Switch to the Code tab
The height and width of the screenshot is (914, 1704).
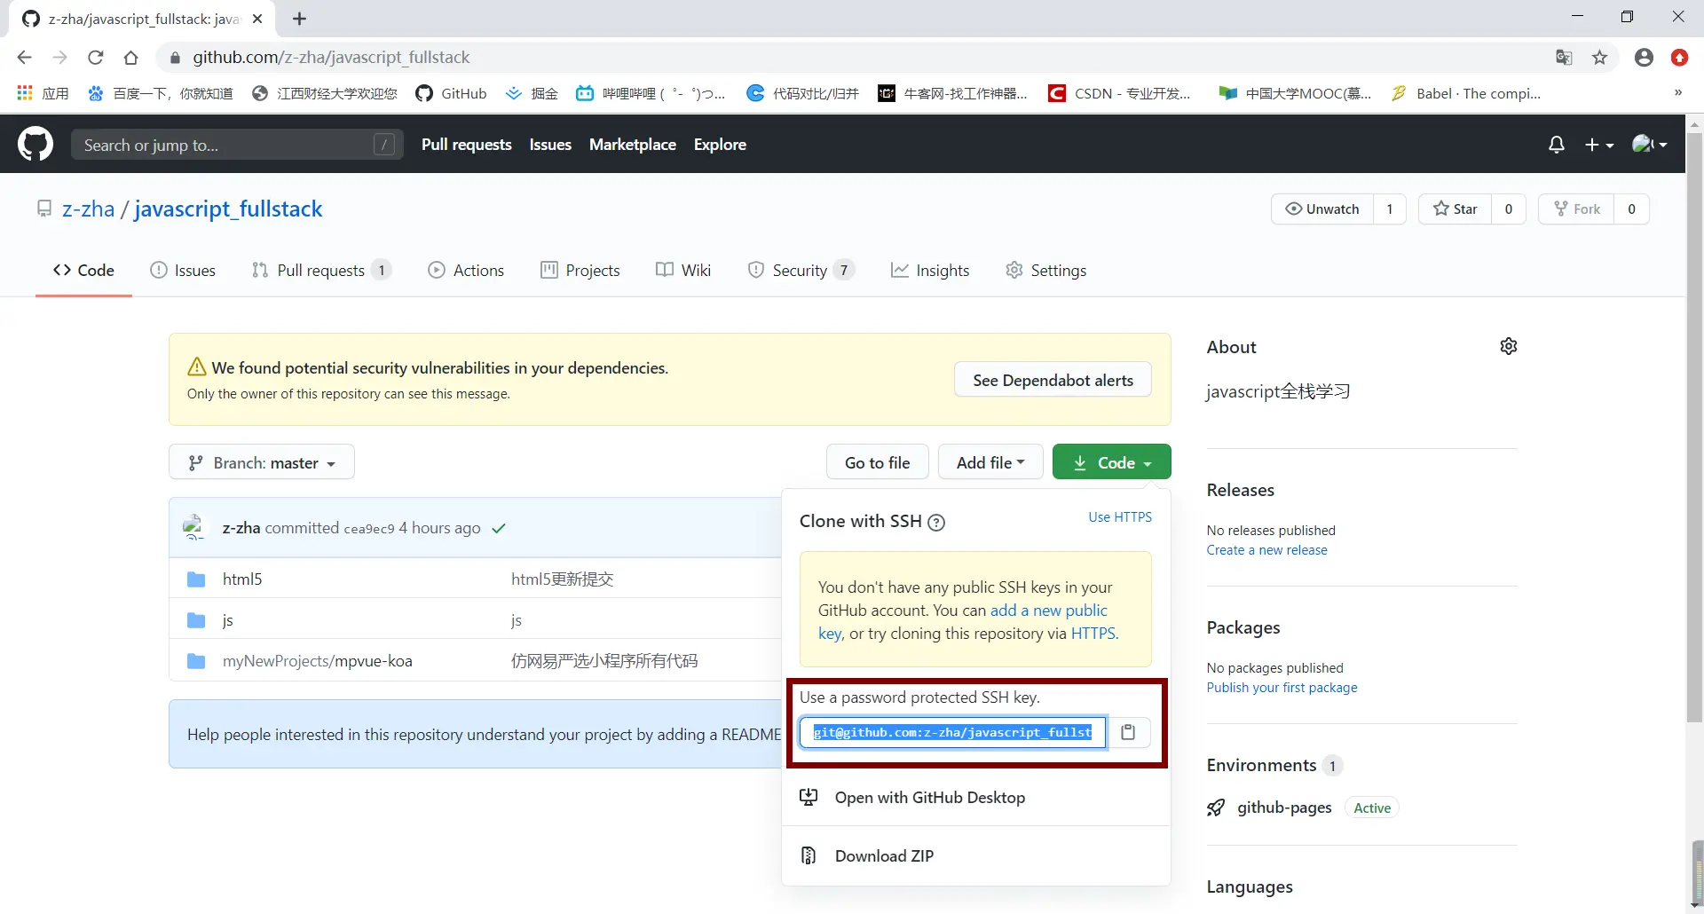[x=83, y=271]
